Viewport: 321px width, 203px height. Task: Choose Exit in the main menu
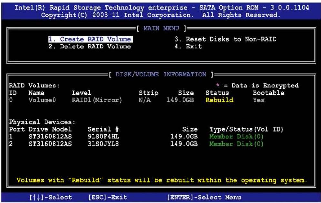pos(188,46)
